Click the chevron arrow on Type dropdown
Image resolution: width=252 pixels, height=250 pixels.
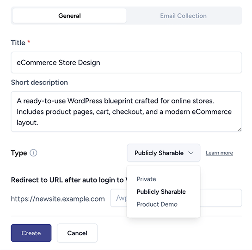(x=191, y=153)
